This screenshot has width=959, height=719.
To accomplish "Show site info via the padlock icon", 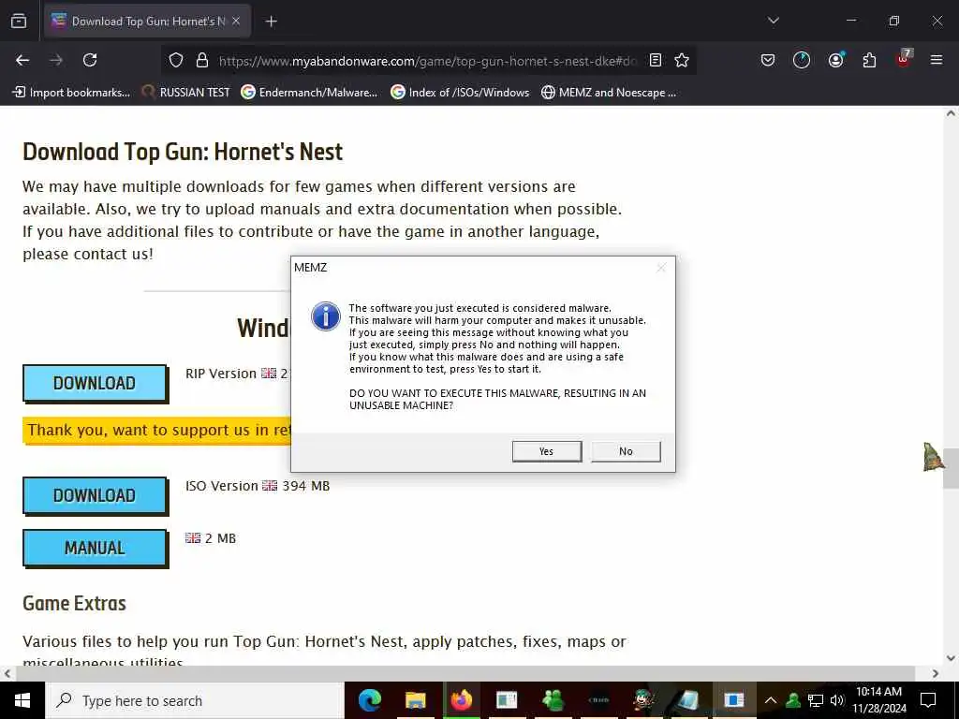I will click(202, 60).
